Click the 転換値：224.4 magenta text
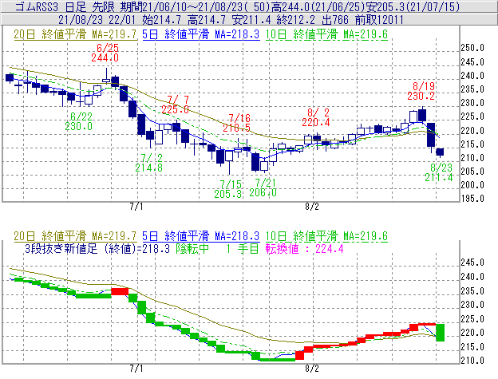The image size is (498, 379). 305,248
